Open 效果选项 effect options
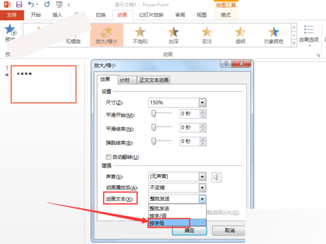 click(x=308, y=35)
